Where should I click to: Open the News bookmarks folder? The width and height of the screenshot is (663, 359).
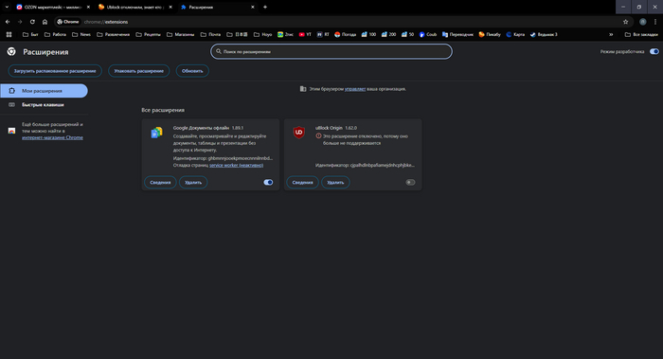[x=81, y=35]
